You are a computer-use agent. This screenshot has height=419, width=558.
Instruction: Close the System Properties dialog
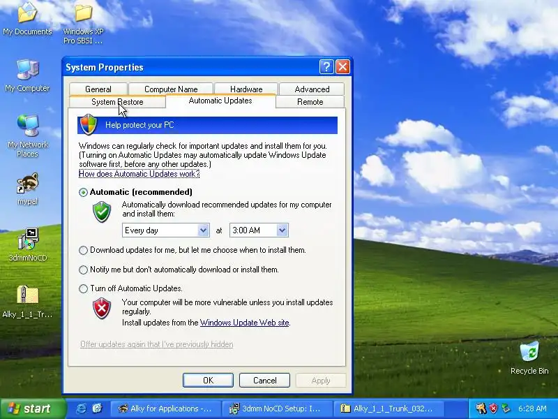tap(342, 66)
